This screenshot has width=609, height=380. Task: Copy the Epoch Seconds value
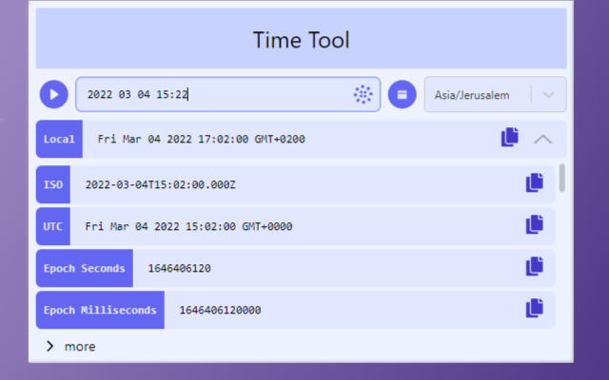point(535,266)
